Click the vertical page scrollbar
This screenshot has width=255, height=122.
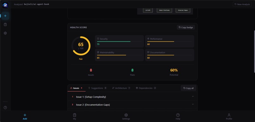point(254,51)
